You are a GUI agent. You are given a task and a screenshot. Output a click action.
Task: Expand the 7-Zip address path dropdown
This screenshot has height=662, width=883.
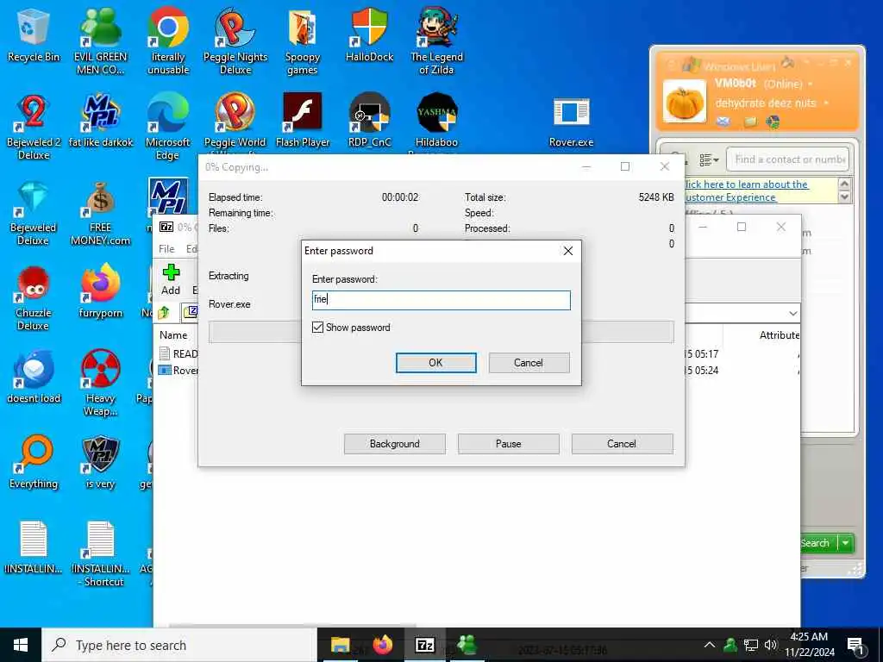[x=793, y=313]
